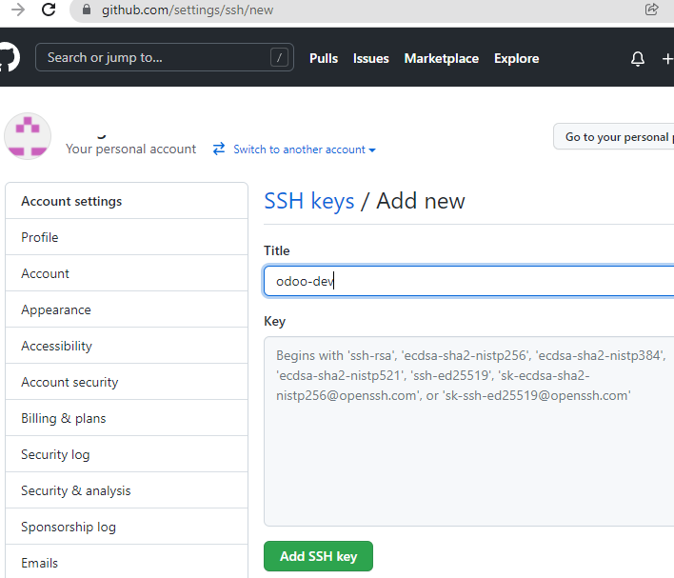The image size is (674, 578).
Task: Go to Marketplace
Action: pyautogui.click(x=442, y=58)
